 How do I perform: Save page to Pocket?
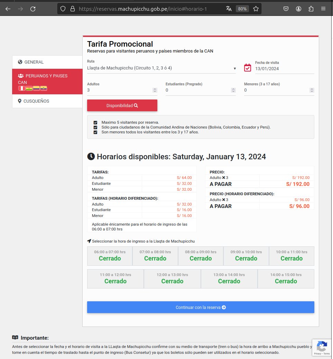point(286,9)
